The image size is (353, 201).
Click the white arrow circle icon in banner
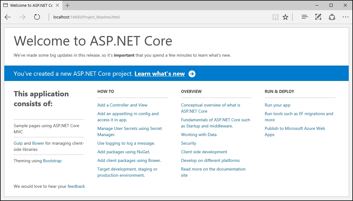(192, 74)
